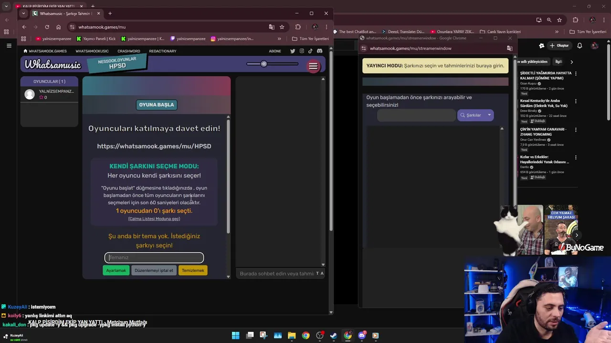Select the Whatsamusic browser tab

[66, 13]
